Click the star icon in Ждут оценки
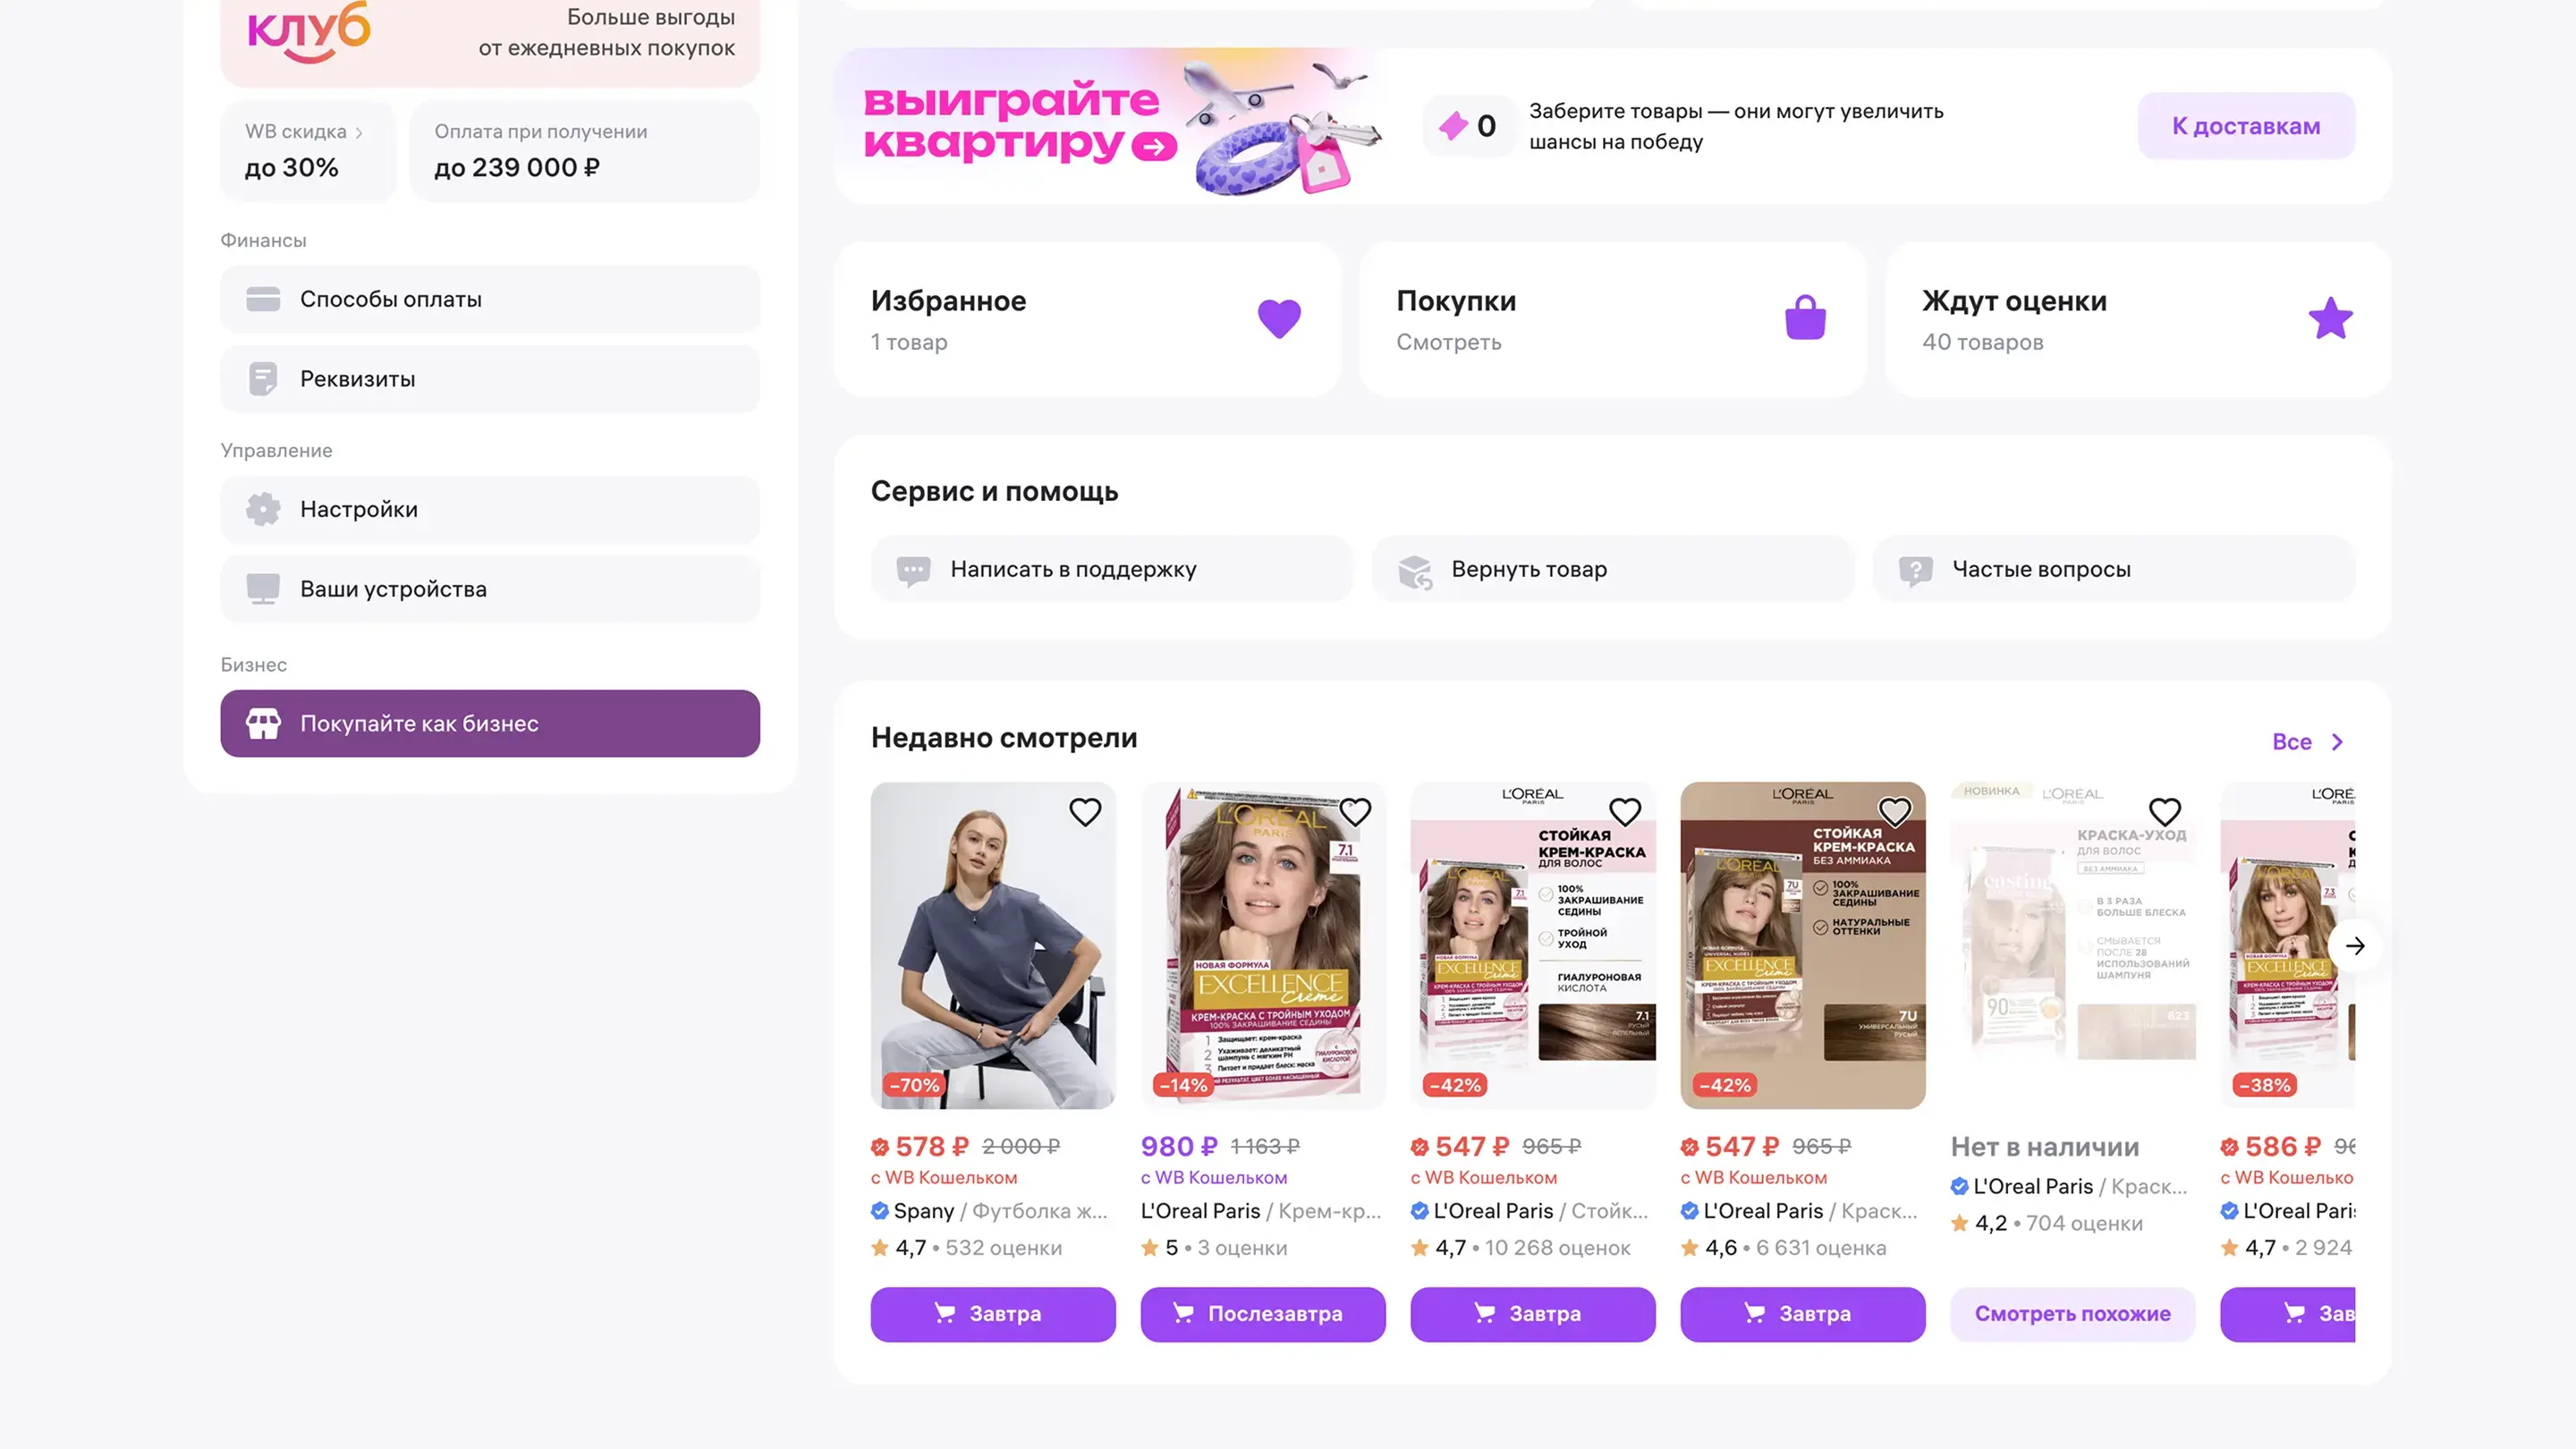The width and height of the screenshot is (2576, 1449). pyautogui.click(x=2331, y=318)
